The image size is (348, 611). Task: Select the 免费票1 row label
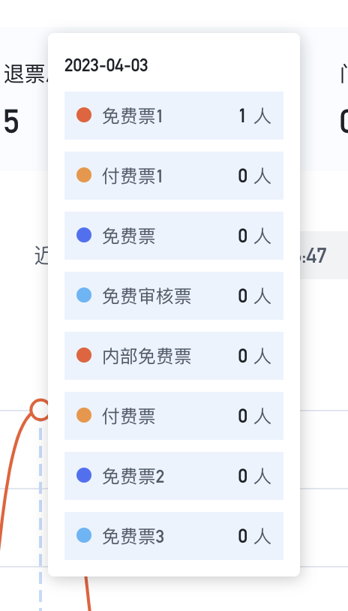pos(133,116)
